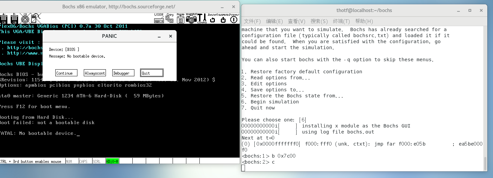Click the Paste icon in Bochs toolbar

pos(181,18)
